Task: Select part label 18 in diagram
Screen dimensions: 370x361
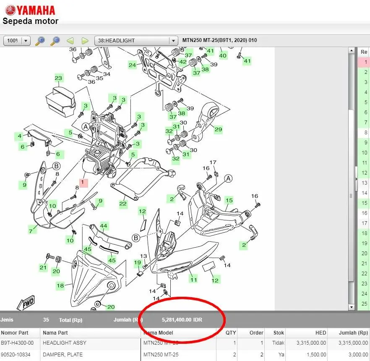Action: [x=60, y=286]
